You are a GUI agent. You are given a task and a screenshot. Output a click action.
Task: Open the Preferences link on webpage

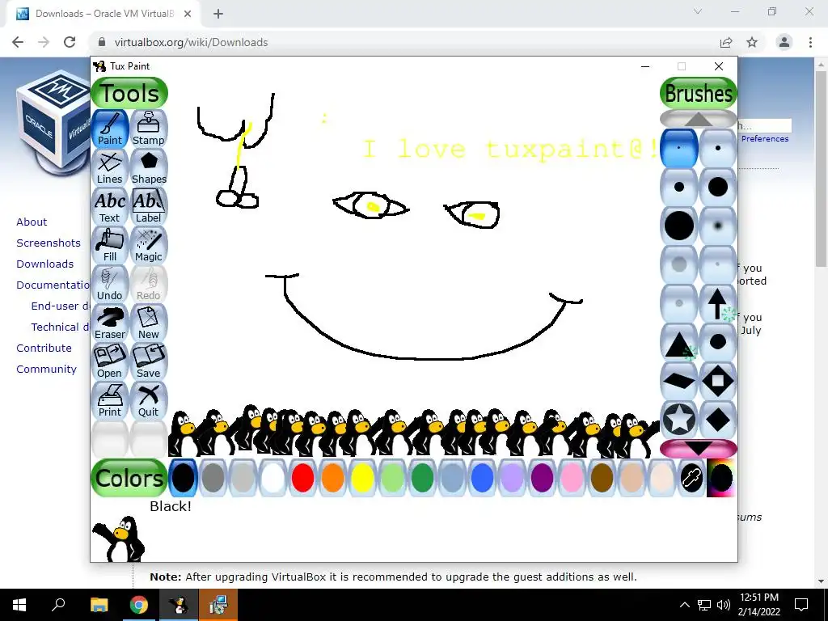coord(765,138)
